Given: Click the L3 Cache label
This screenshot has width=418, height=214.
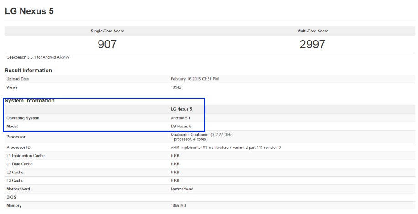Looking at the screenshot, I should 15,180.
